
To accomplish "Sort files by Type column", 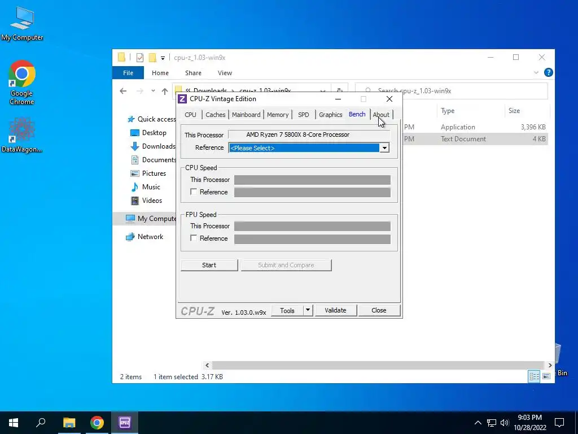I will click(470, 111).
